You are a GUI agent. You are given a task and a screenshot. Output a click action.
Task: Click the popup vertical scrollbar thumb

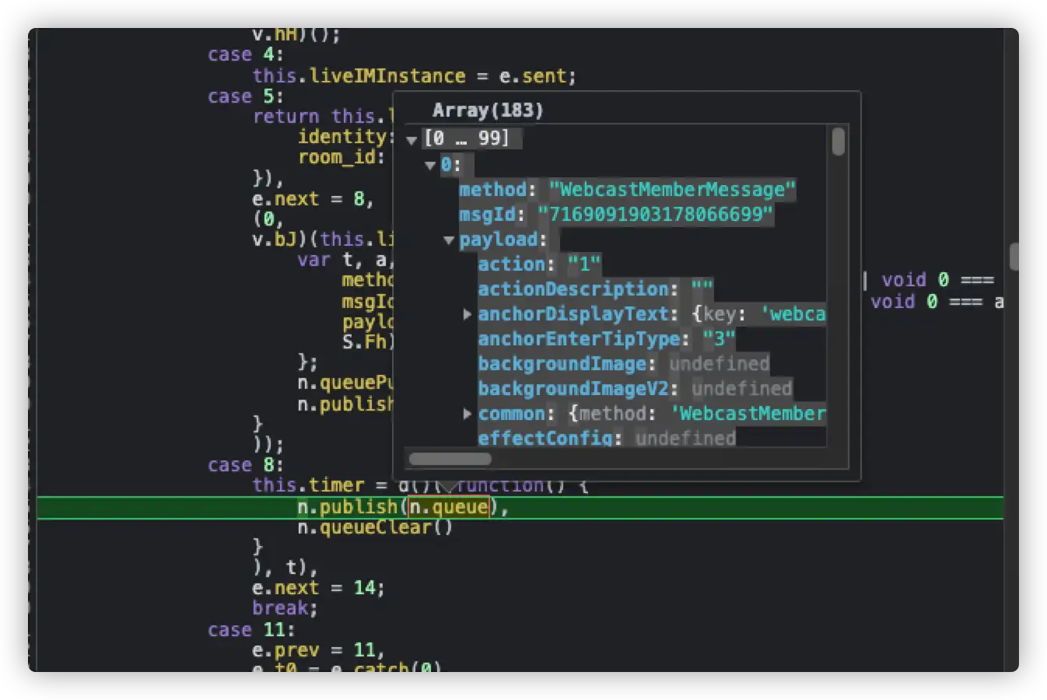(x=838, y=142)
